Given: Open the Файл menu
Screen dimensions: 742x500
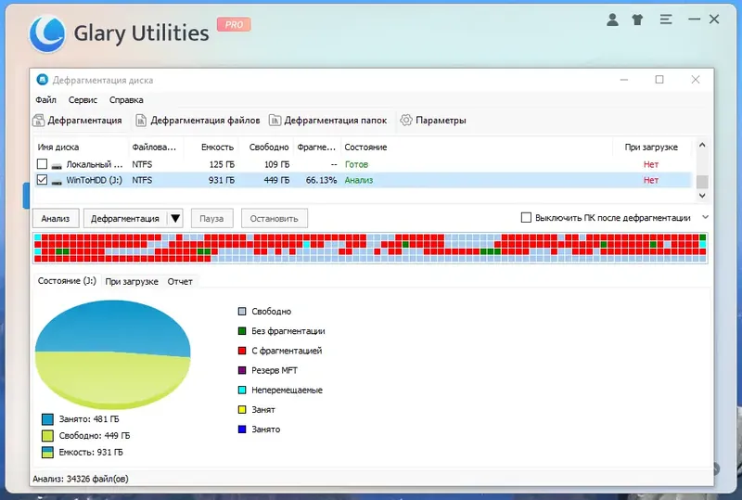Looking at the screenshot, I should (x=45, y=100).
